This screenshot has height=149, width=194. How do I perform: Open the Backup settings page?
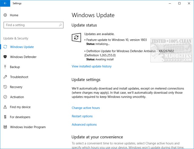[x=15, y=67]
